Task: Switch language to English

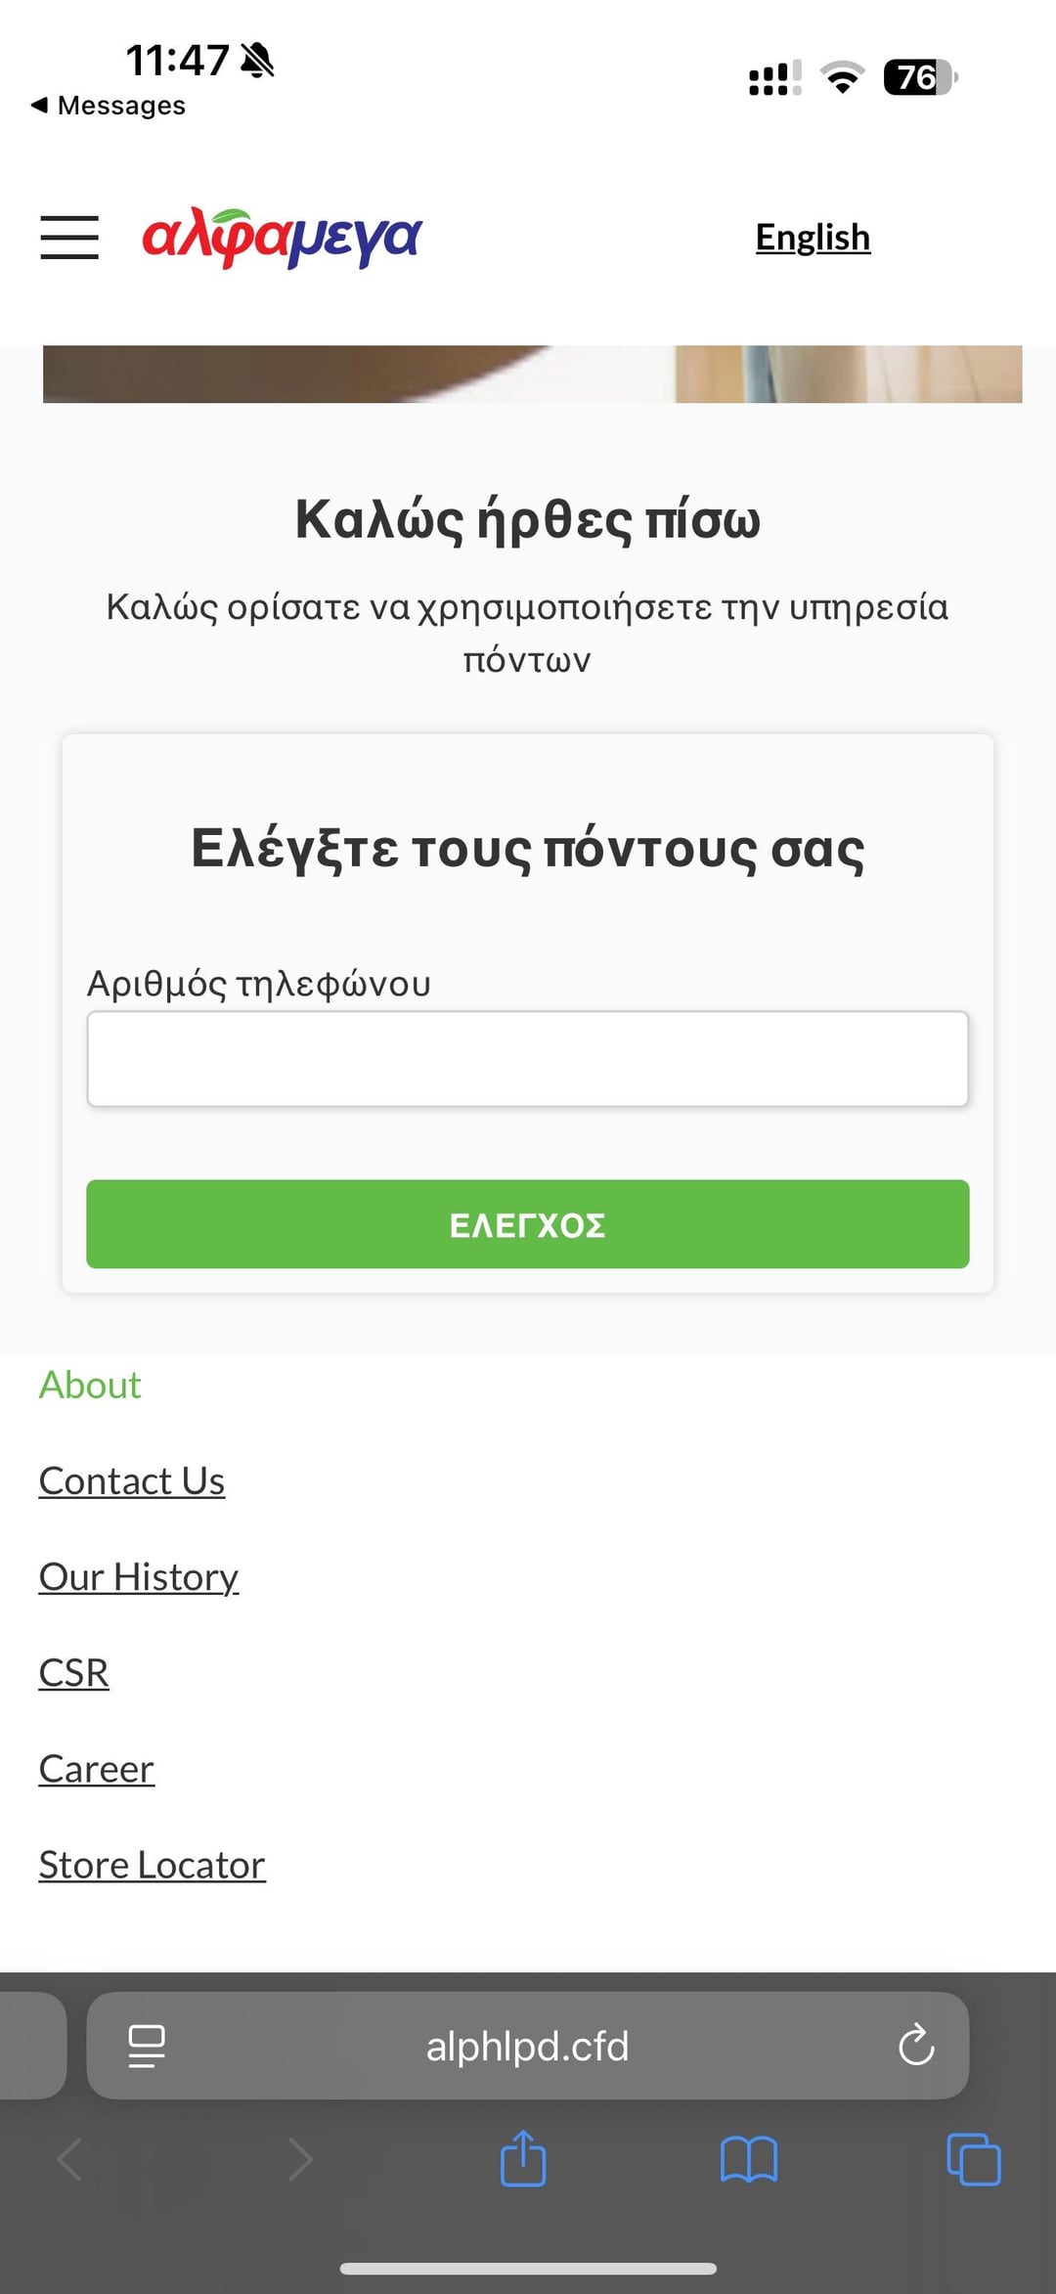Action: (813, 238)
